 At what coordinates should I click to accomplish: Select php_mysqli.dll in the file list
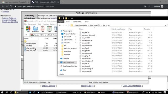coord(86,71)
